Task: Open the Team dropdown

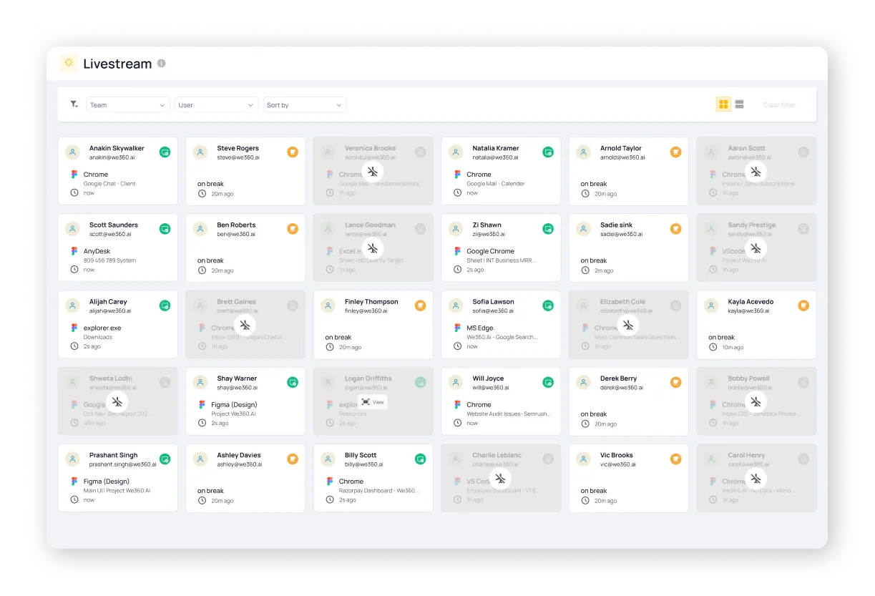Action: tap(127, 104)
